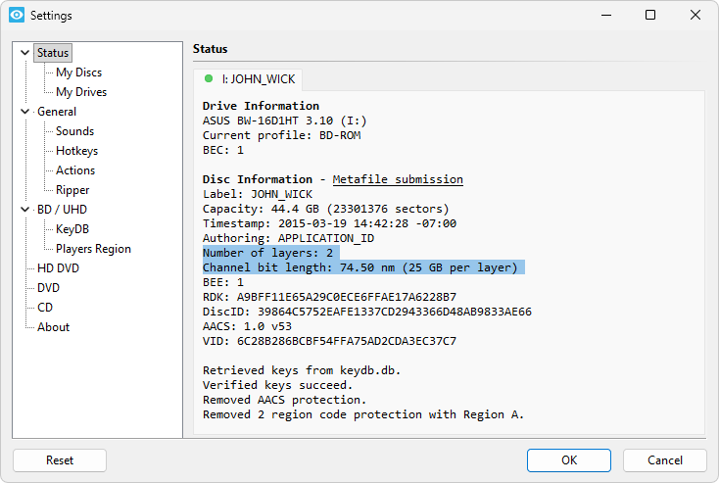Select Hotkeys settings page
Image resolution: width=719 pixels, height=483 pixels.
pos(76,151)
